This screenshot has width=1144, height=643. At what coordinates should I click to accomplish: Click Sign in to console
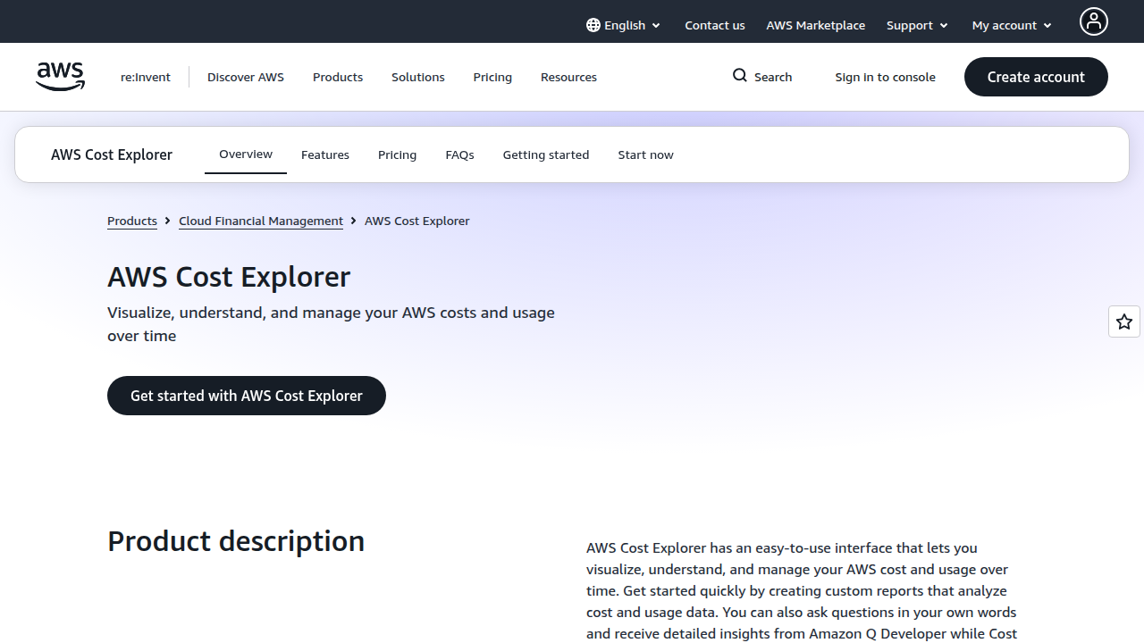[886, 77]
